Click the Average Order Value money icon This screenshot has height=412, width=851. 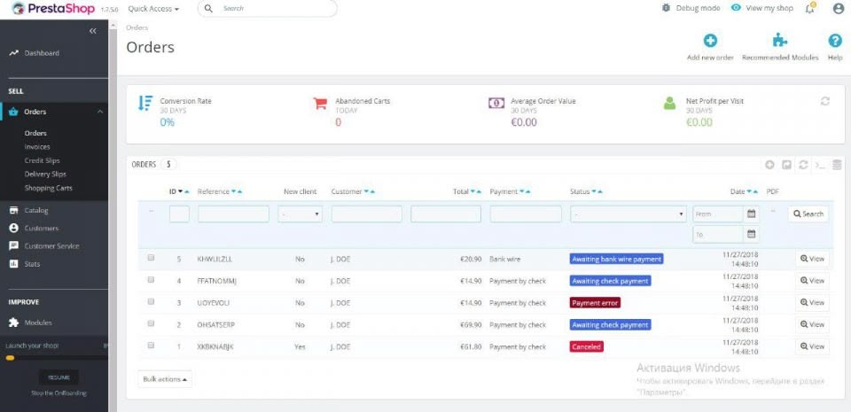[496, 103]
